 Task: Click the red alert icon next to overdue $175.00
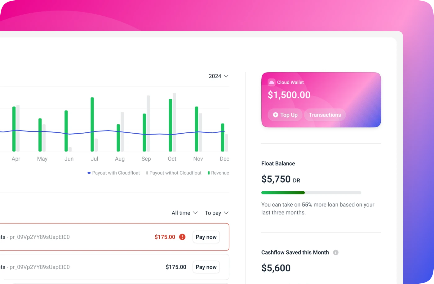(x=182, y=237)
